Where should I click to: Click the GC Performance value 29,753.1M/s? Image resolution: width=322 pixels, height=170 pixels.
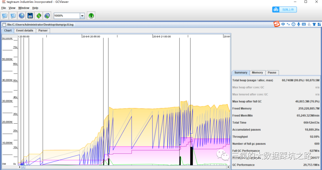tap(312, 165)
